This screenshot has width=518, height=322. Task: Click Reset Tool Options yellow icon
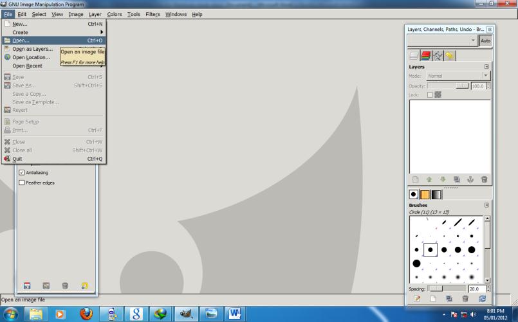84,286
